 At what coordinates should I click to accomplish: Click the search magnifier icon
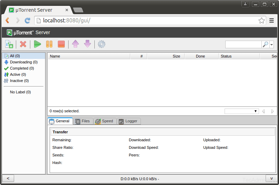click(x=265, y=44)
